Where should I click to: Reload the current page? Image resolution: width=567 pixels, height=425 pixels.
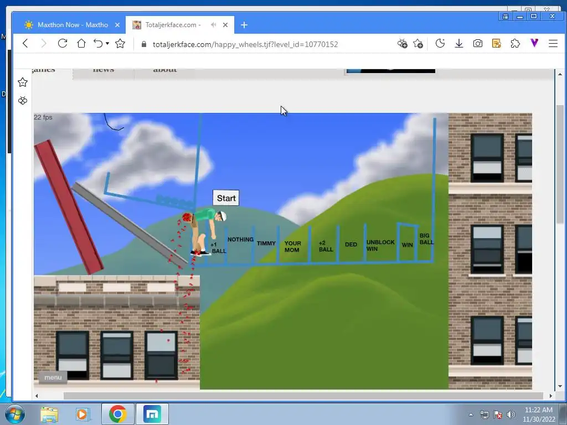click(63, 44)
